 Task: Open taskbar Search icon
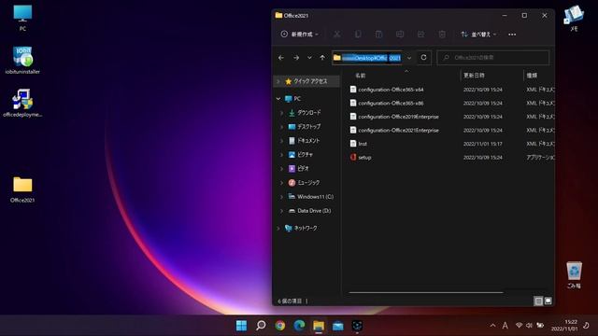coord(261,326)
